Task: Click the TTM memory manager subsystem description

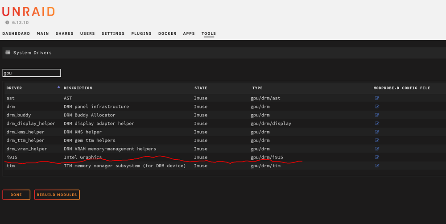Action: (125, 166)
